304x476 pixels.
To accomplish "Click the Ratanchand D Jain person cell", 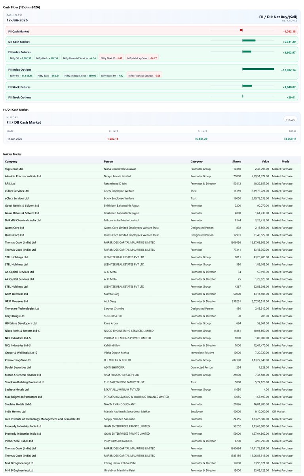I will (115, 184).
